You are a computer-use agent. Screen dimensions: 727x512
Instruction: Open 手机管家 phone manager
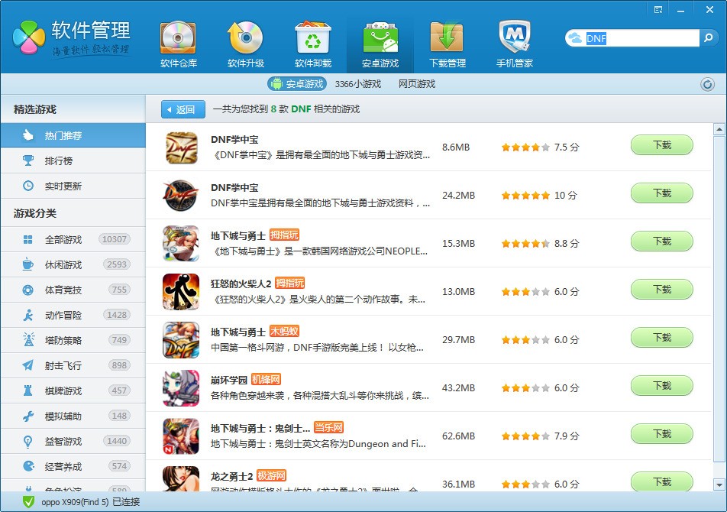click(515, 44)
